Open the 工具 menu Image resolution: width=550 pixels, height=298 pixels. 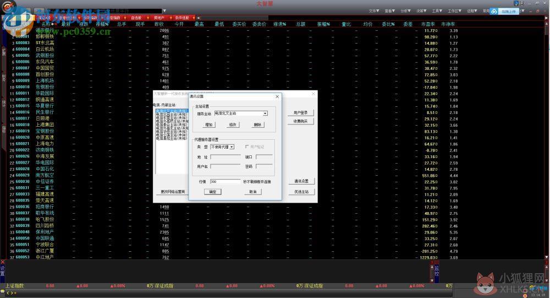click(437, 11)
